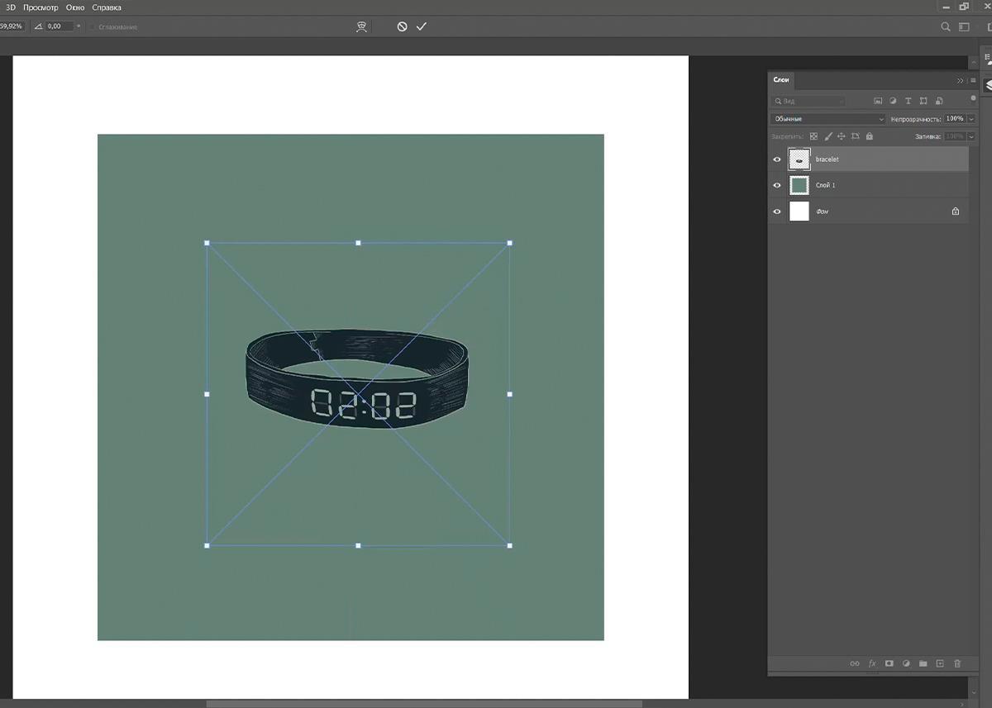Create a new layer with the plus icon
The width and height of the screenshot is (992, 708).
click(940, 663)
